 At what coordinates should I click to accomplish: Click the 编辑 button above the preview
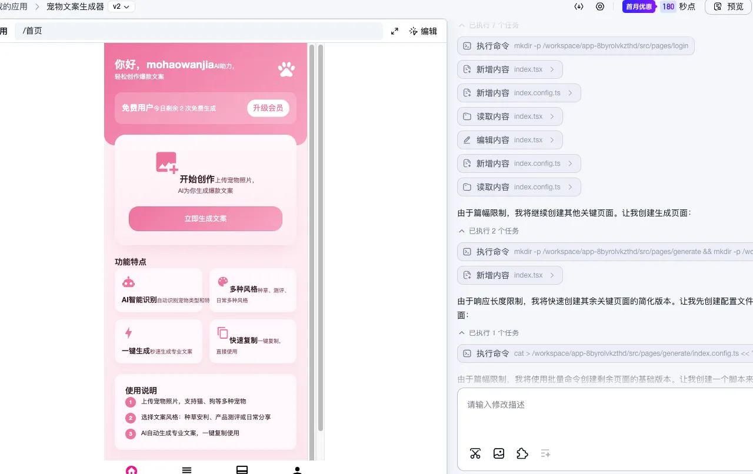click(x=423, y=31)
